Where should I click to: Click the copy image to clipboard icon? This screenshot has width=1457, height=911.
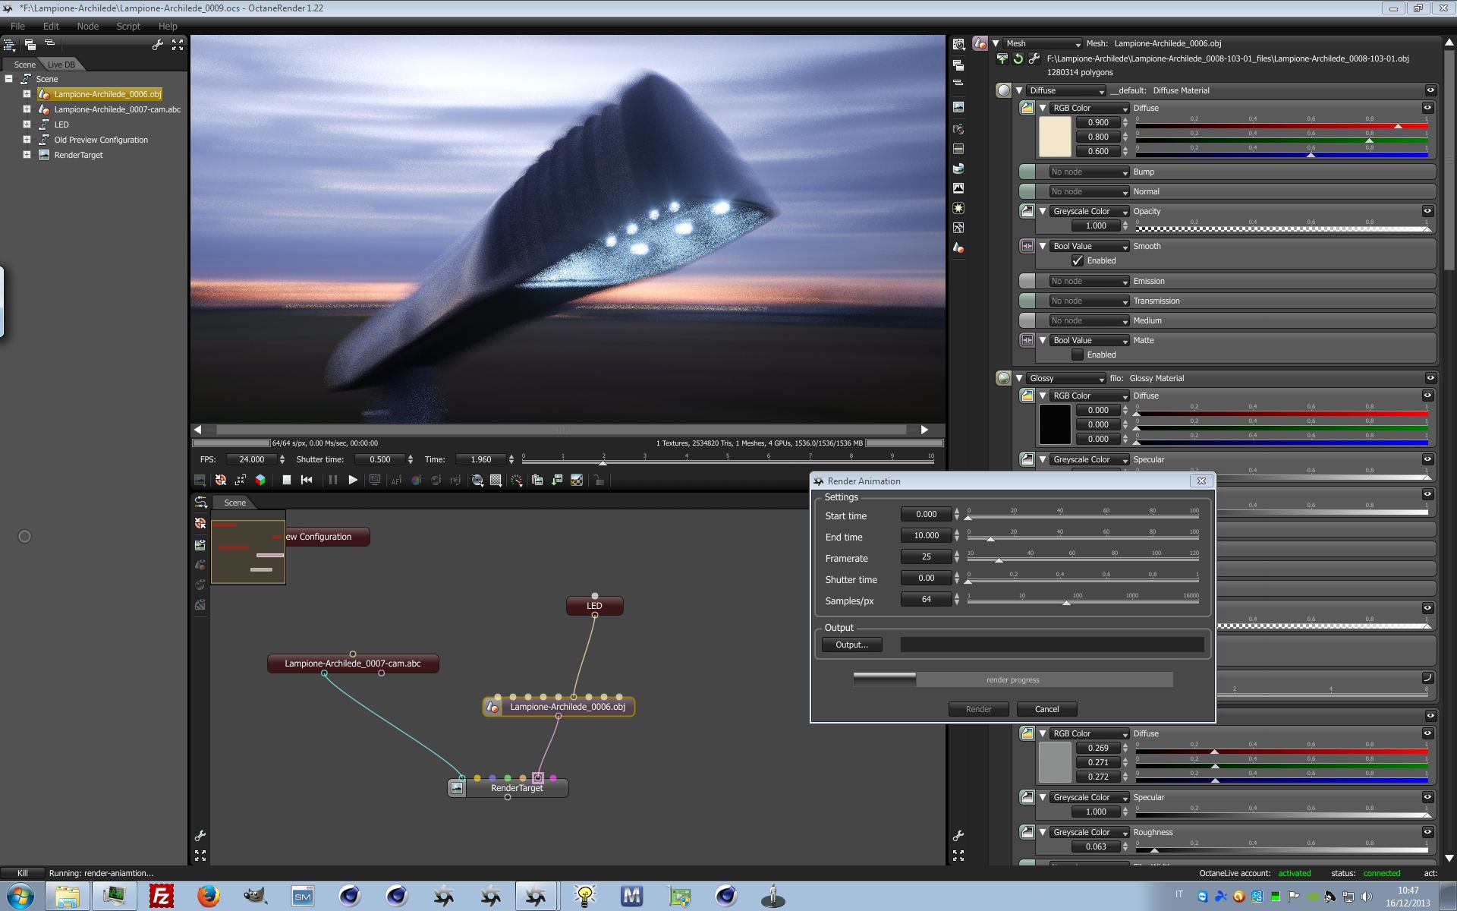[x=537, y=480]
